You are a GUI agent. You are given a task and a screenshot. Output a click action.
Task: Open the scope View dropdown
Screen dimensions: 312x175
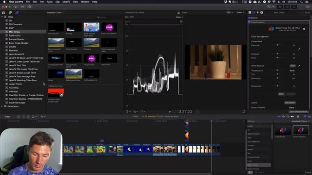pos(179,17)
